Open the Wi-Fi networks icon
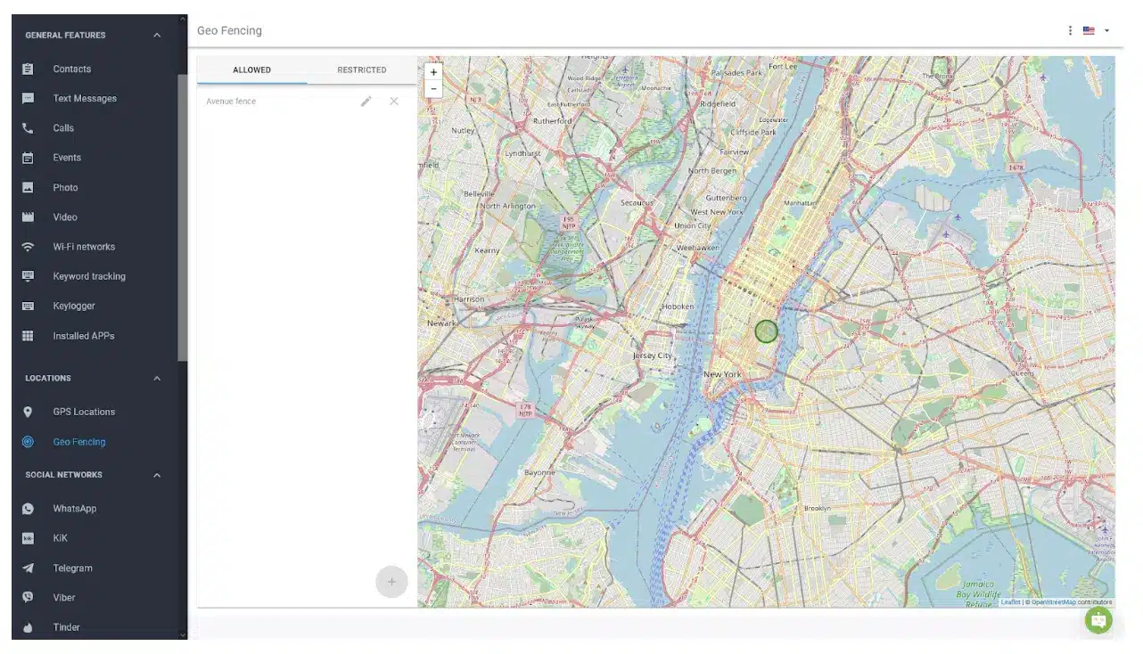The image size is (1143, 654). click(x=28, y=247)
